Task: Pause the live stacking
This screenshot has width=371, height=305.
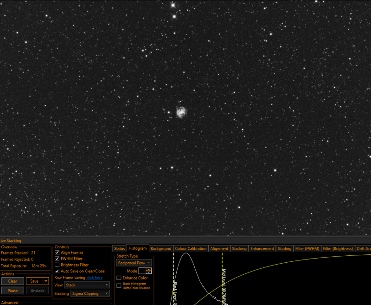Action: (x=13, y=291)
